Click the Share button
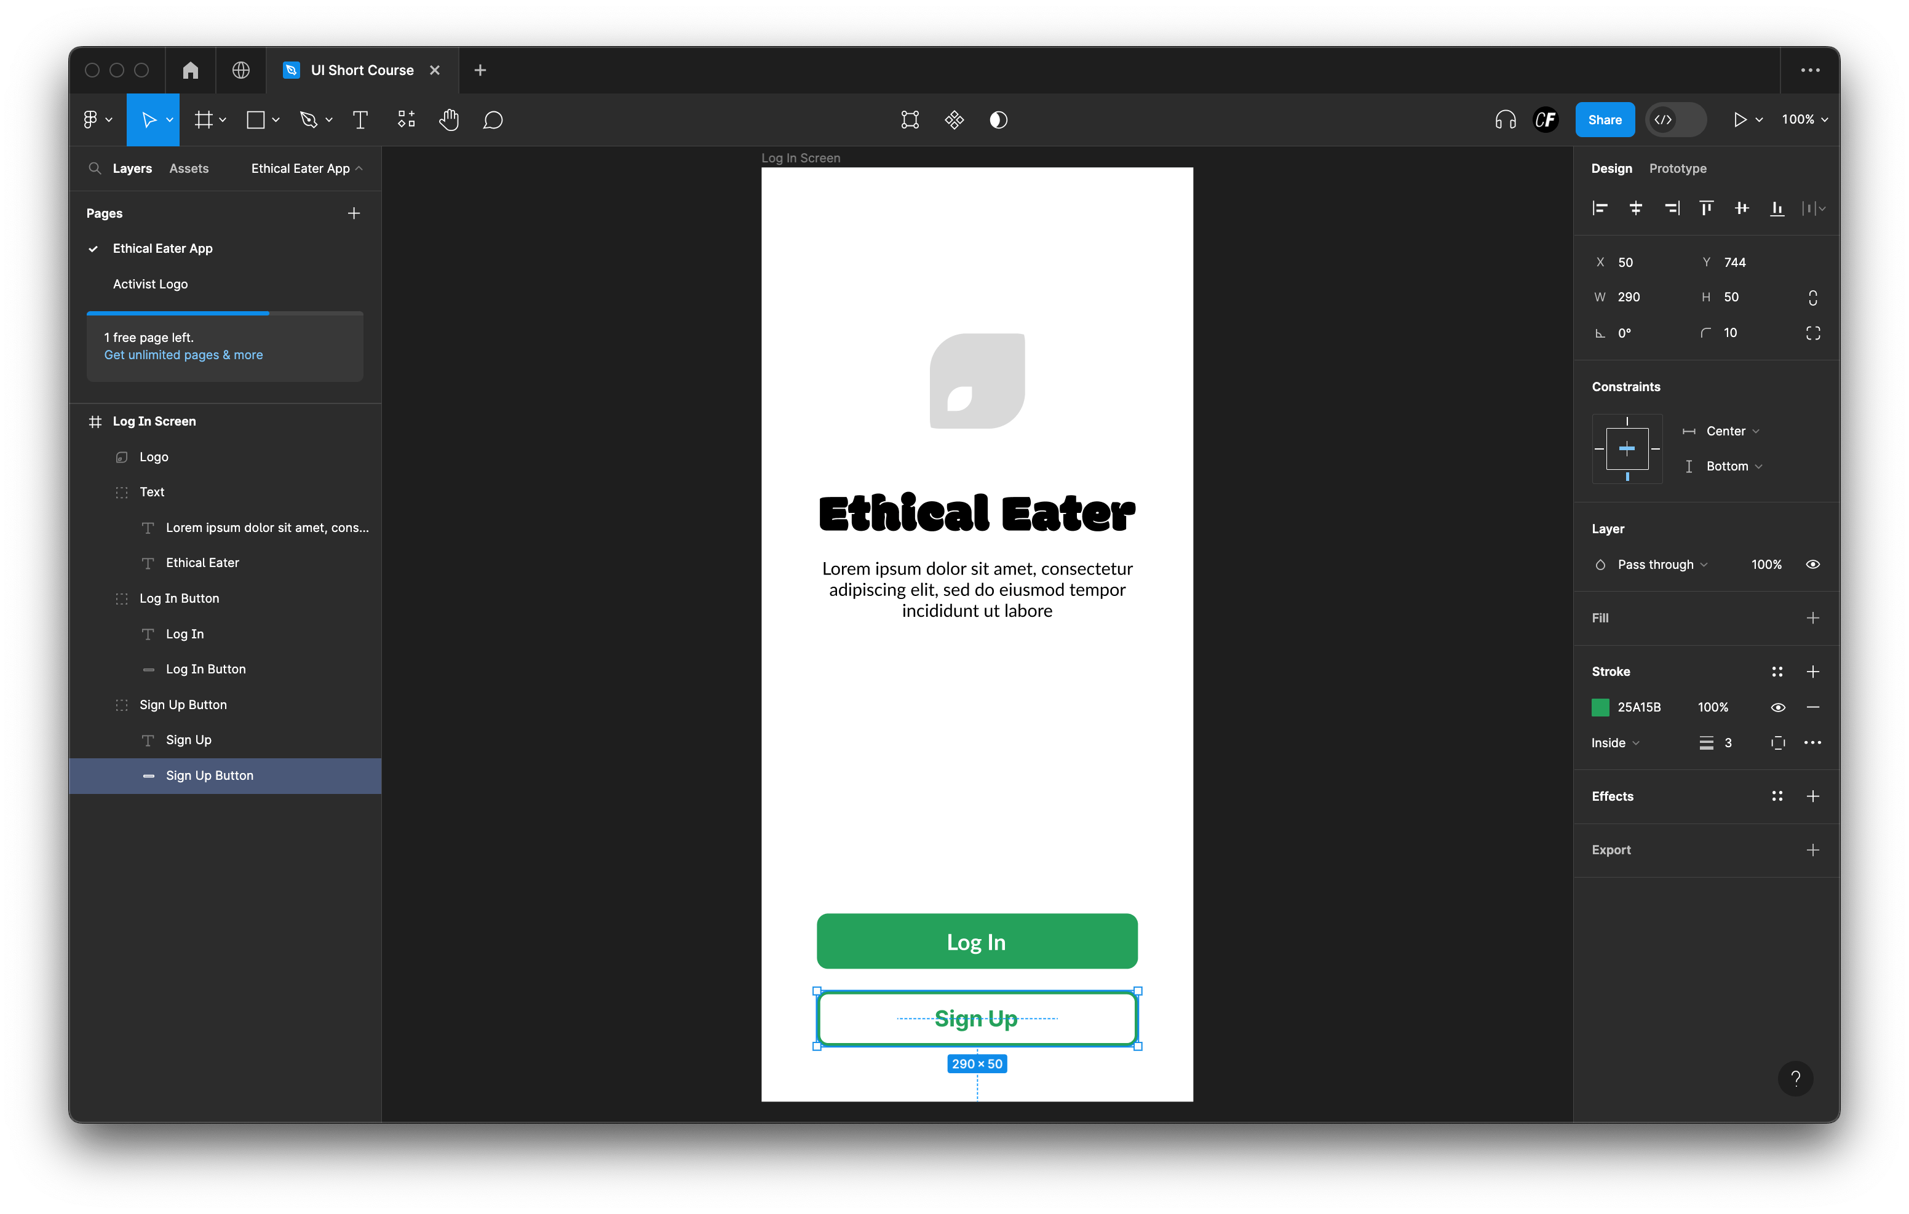This screenshot has width=1909, height=1214. tap(1605, 120)
